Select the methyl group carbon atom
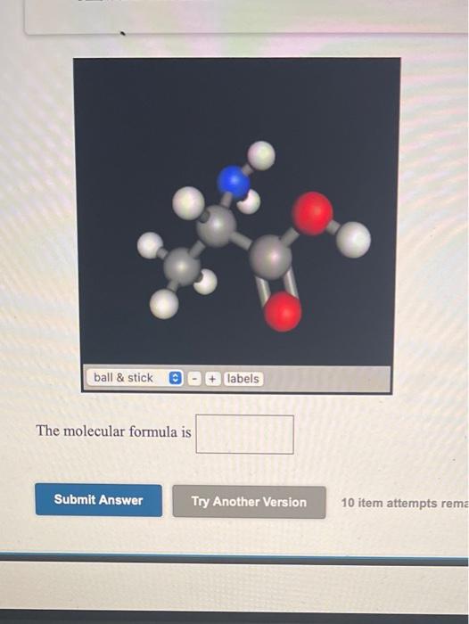This screenshot has height=624, width=469. [183, 266]
